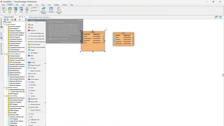Open project Properties from the ribbon
224x126 pixels.
tap(51, 10)
